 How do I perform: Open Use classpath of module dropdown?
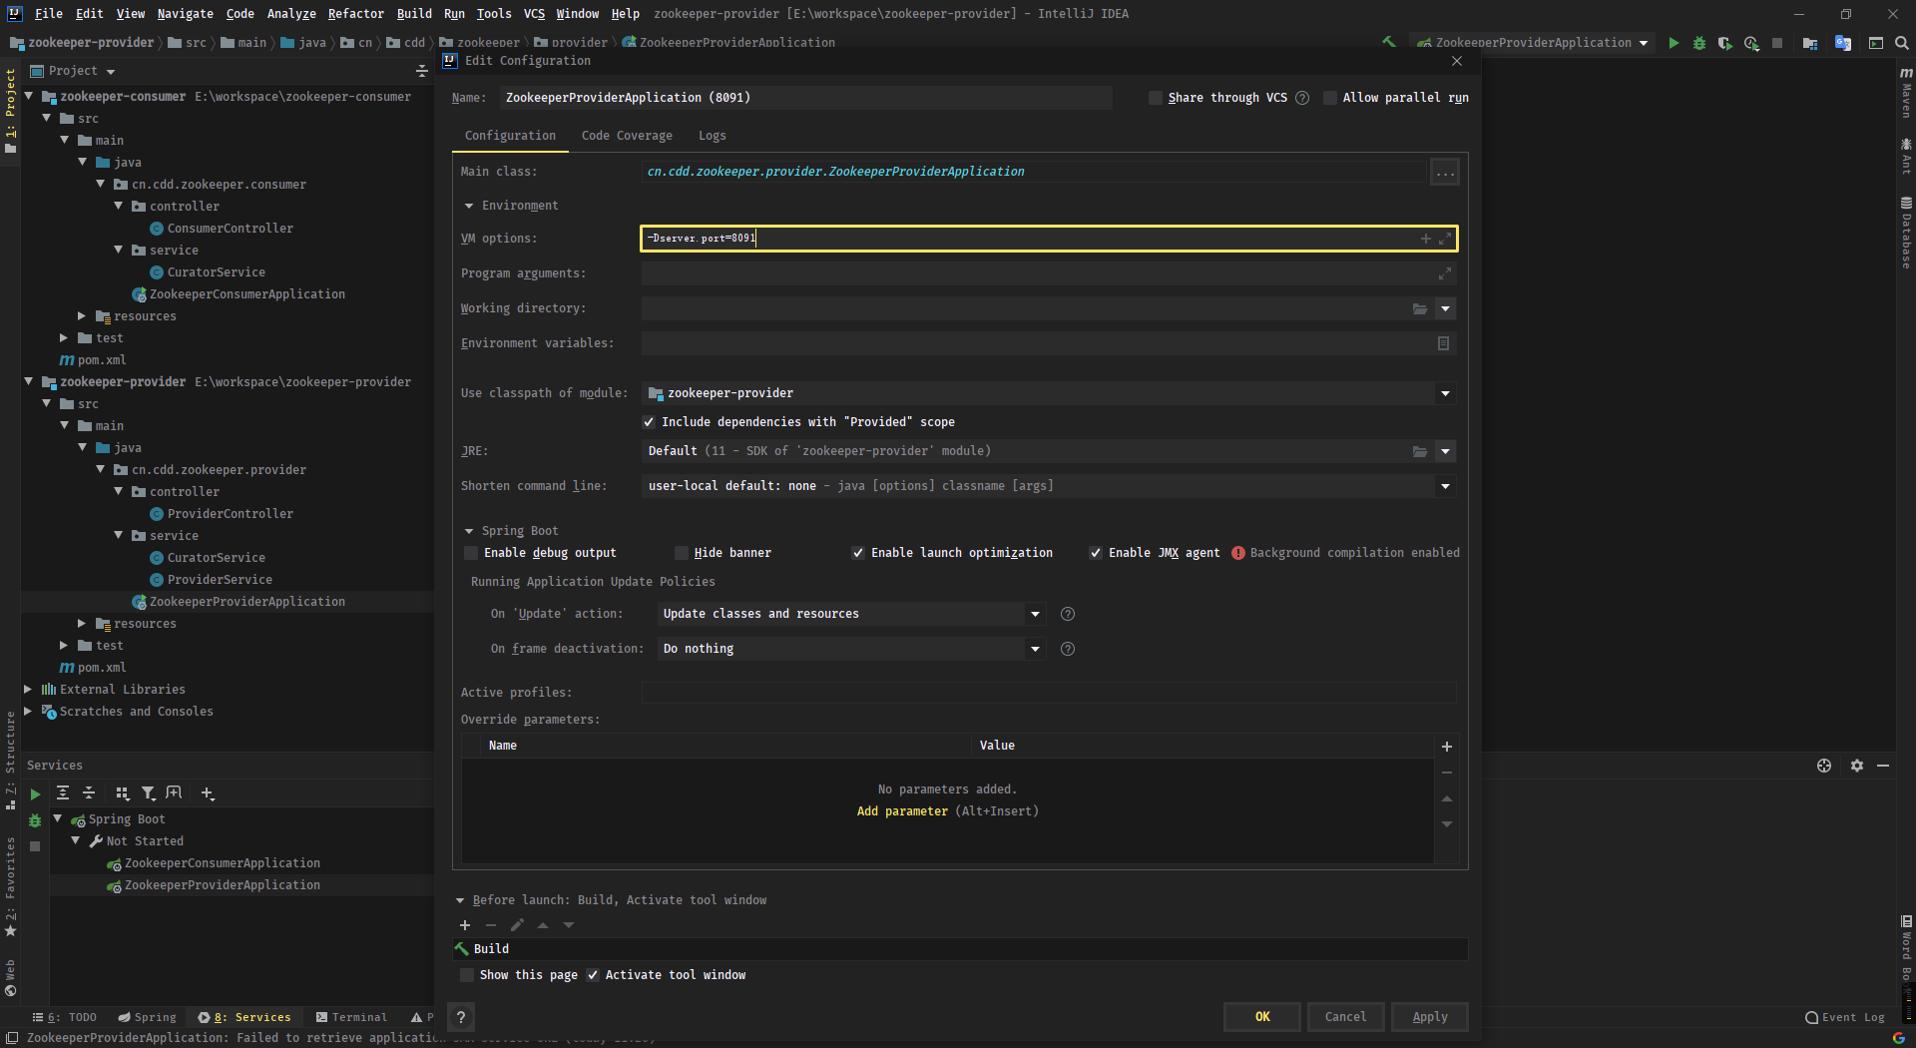coord(1445,393)
